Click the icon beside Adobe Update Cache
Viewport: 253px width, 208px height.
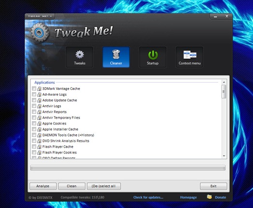pyautogui.click(x=39, y=100)
